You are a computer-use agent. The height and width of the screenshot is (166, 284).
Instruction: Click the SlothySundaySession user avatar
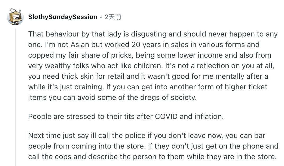coord(15,17)
